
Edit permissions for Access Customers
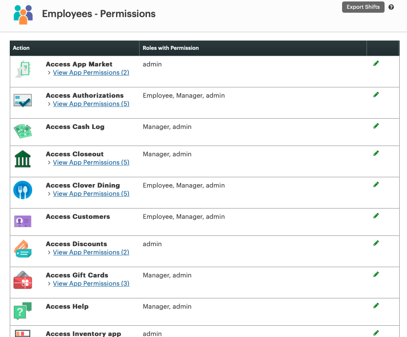tap(376, 215)
